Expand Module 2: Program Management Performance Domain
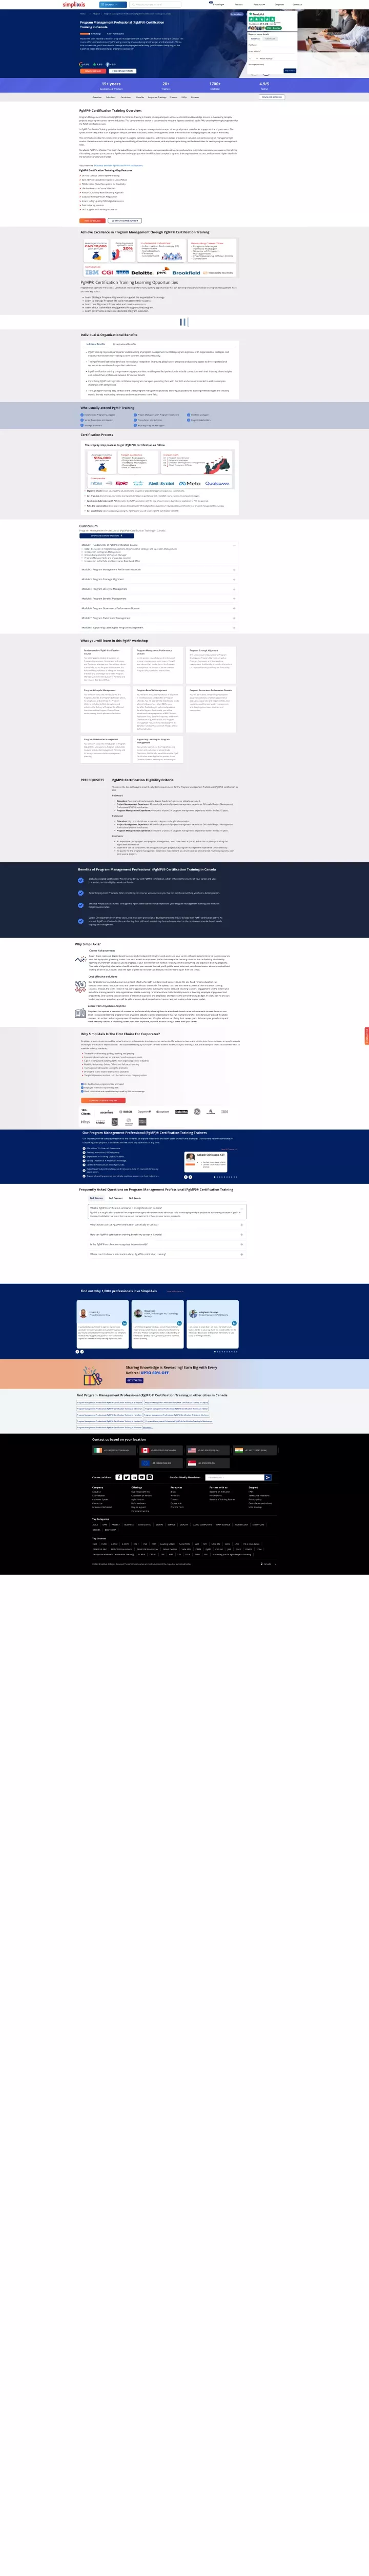The height and width of the screenshot is (2576, 369). pyautogui.click(x=159, y=570)
